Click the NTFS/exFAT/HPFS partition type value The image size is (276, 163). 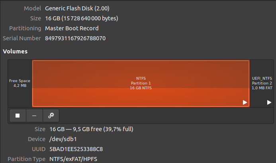click(74, 159)
